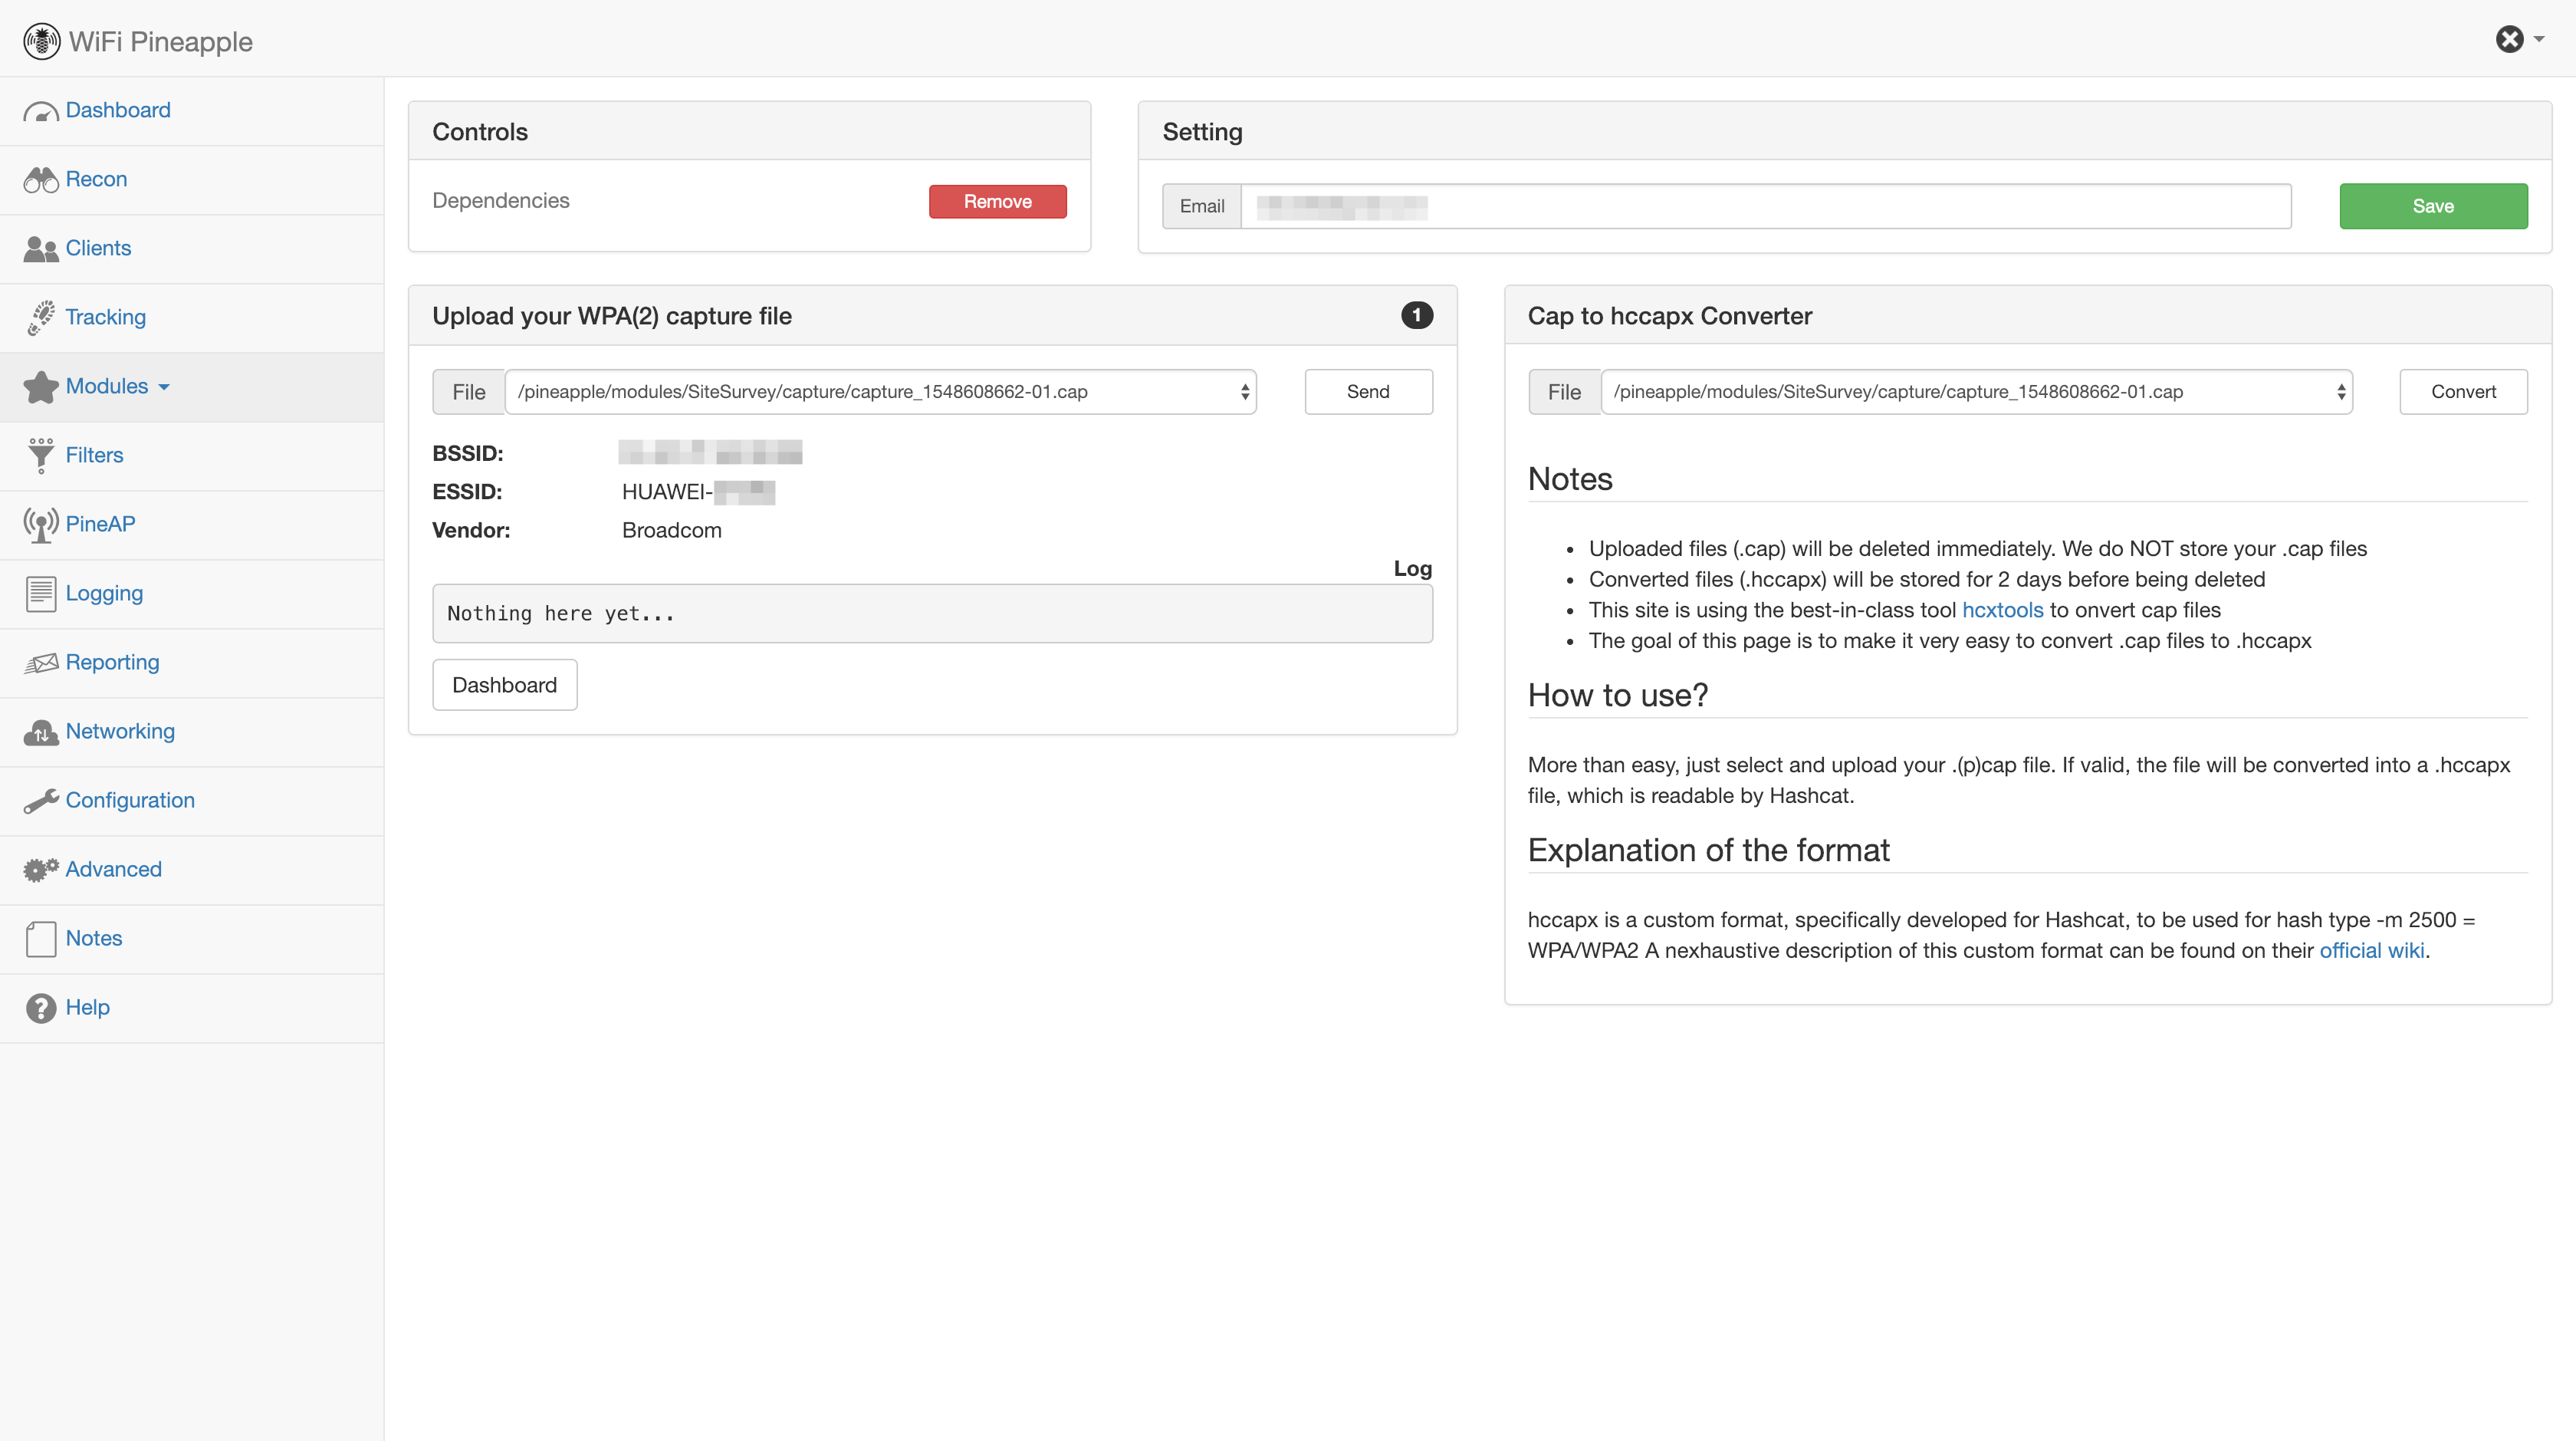Viewport: 2576px width, 1441px height.
Task: Open the Notes page from sidebar
Action: (x=94, y=938)
